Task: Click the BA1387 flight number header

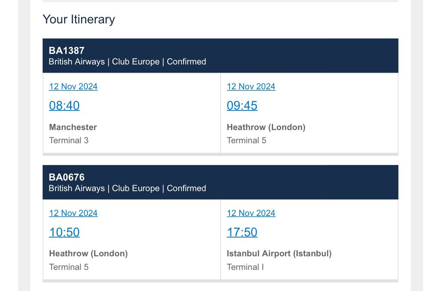Action: click(67, 51)
